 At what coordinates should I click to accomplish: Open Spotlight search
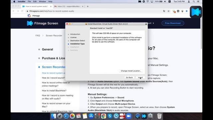click(194, 1)
